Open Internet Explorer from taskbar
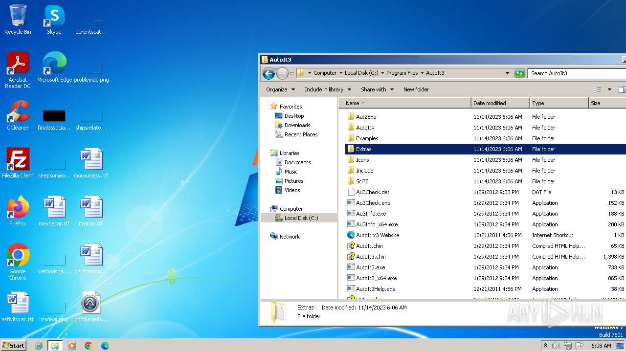The width and height of the screenshot is (626, 352). click(x=39, y=346)
